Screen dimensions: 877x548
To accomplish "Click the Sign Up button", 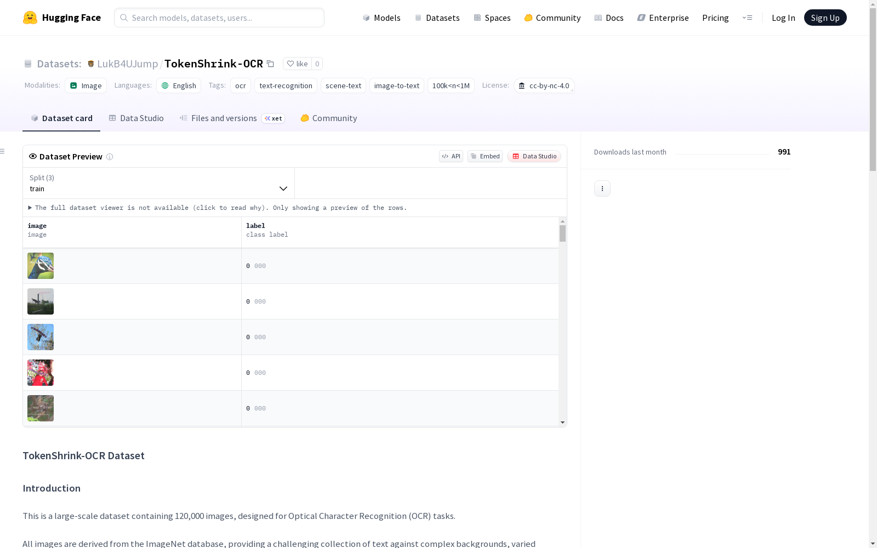I will 825,18.
